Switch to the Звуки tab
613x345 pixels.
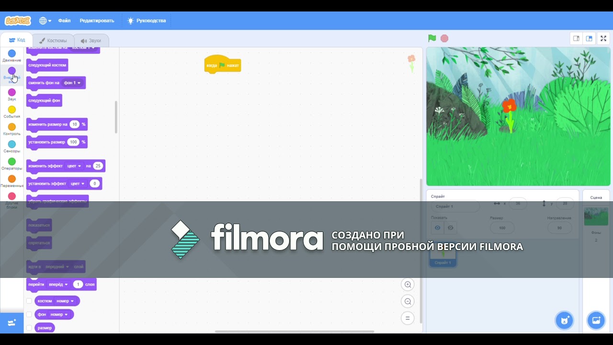(x=91, y=41)
